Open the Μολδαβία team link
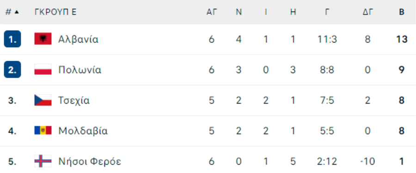The image size is (416, 173). (83, 131)
